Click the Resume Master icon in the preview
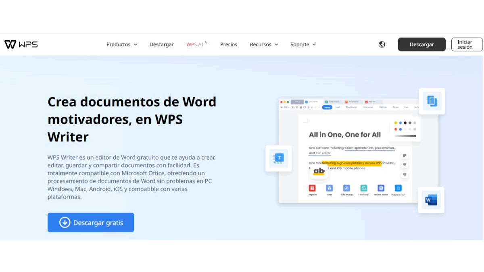The width and height of the screenshot is (484, 272). (381, 188)
